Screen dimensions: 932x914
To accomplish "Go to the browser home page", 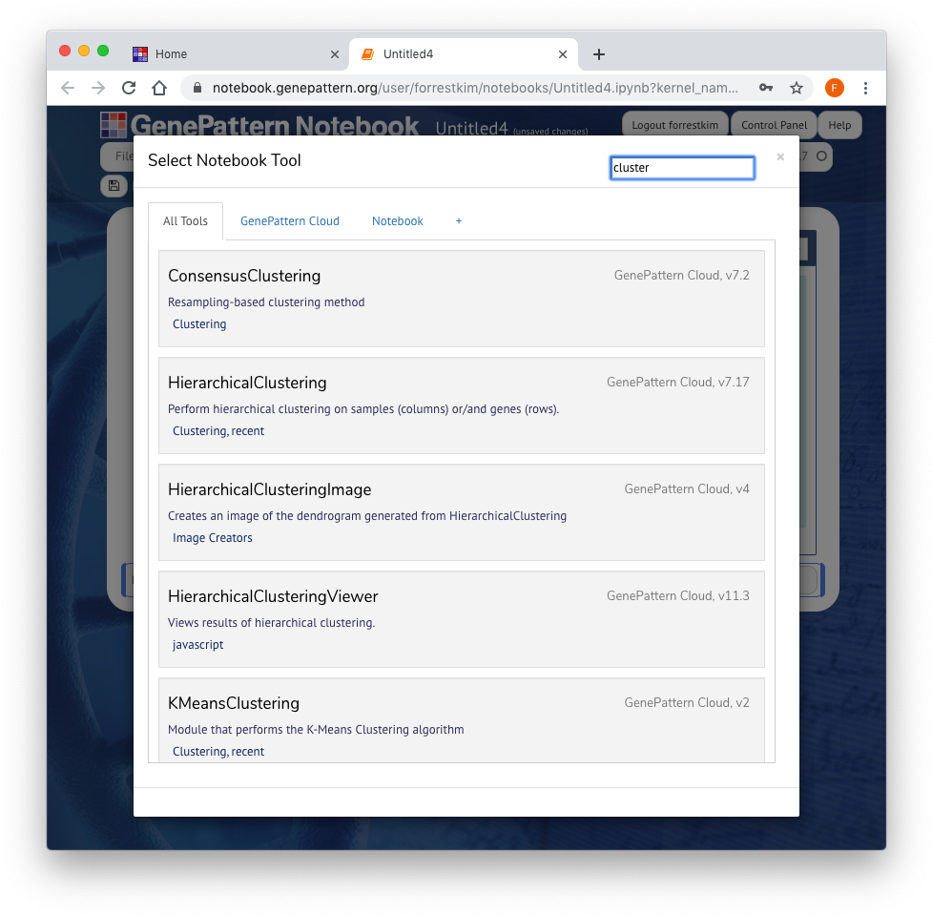I will coord(158,88).
